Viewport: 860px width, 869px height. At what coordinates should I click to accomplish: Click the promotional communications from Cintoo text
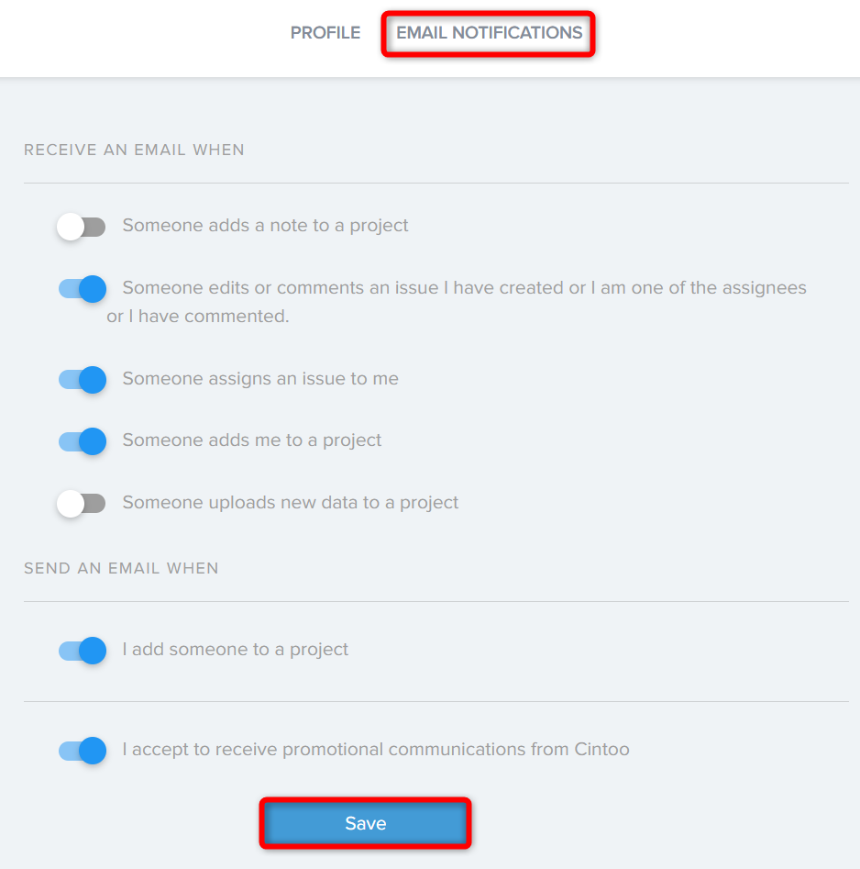click(x=456, y=750)
